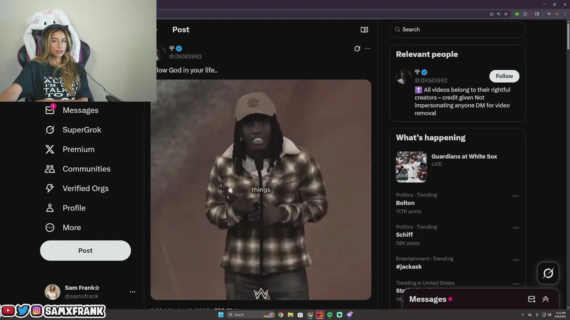Click the Guardians at White Sox thumbnail

pos(411,167)
